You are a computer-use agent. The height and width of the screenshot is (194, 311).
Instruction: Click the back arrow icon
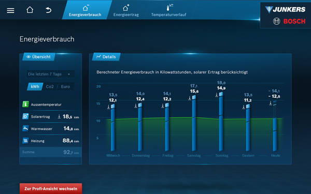point(48,10)
